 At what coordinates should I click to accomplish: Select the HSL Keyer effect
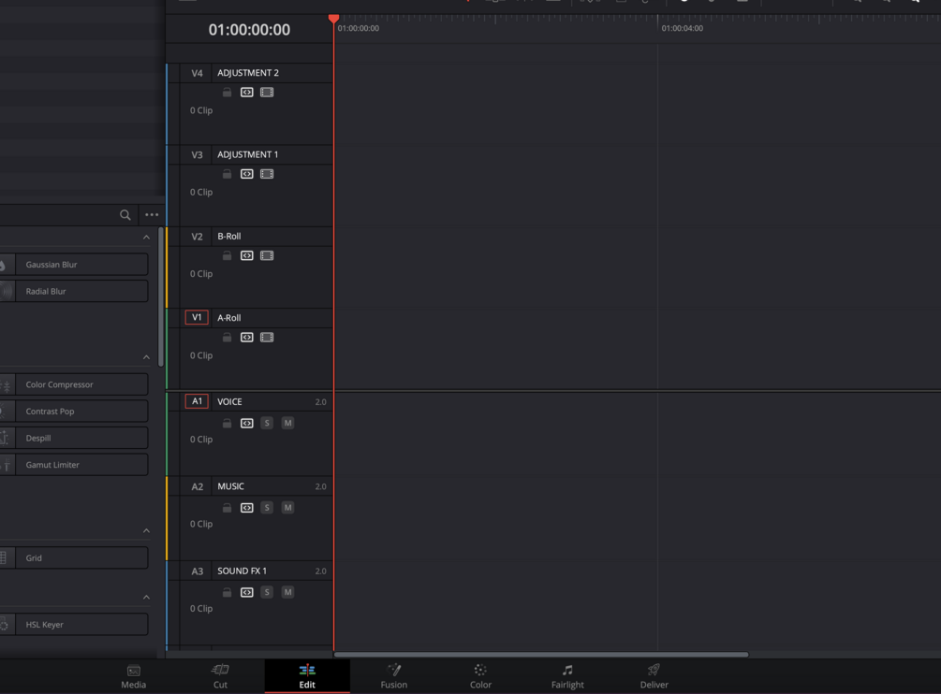pos(74,625)
